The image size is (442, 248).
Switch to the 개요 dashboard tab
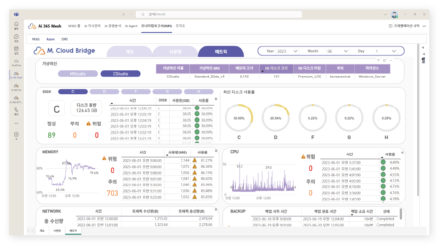pyautogui.click(x=130, y=51)
